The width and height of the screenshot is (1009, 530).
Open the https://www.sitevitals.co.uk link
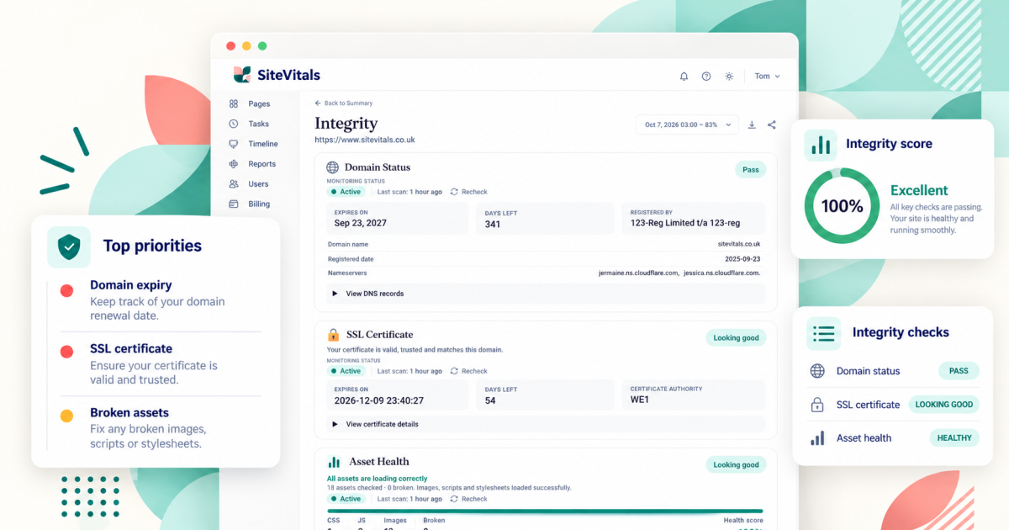(365, 140)
